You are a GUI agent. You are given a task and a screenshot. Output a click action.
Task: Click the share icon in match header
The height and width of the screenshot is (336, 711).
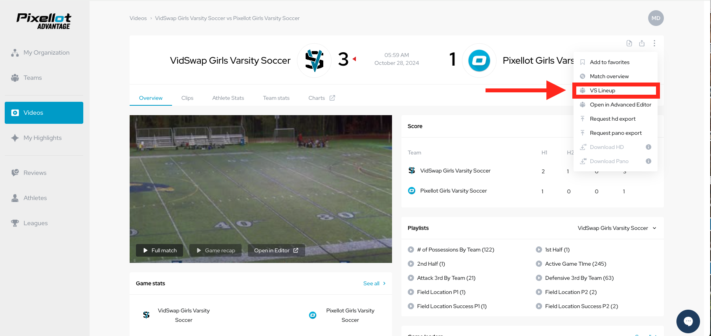pyautogui.click(x=642, y=43)
